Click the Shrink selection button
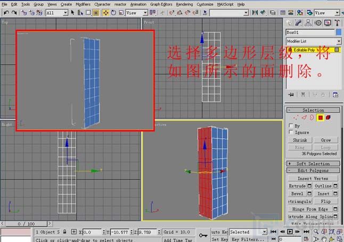This screenshot has height=242, width=344. pyautogui.click(x=300, y=140)
